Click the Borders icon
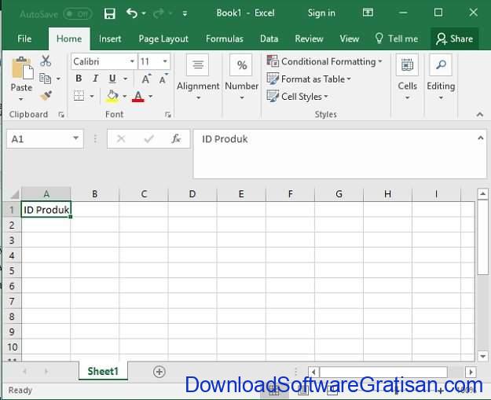Screen dimensions: 491x400 (x=79, y=96)
